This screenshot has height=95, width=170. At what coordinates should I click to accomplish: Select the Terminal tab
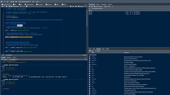click(9, 58)
